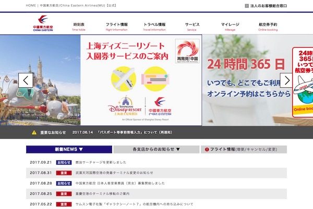This screenshot has width=313, height=209.
Task: Open the フライト情報(増便/キャンセル/変更) tab
Action: pyautogui.click(x=244, y=149)
